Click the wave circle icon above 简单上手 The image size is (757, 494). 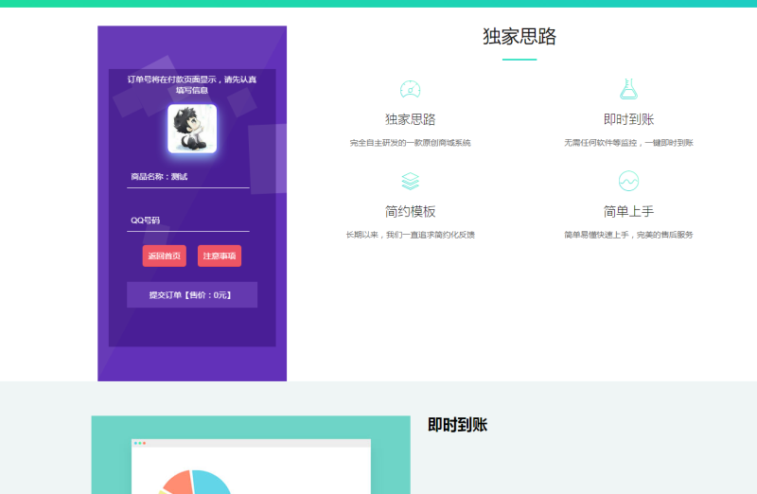[x=628, y=181]
